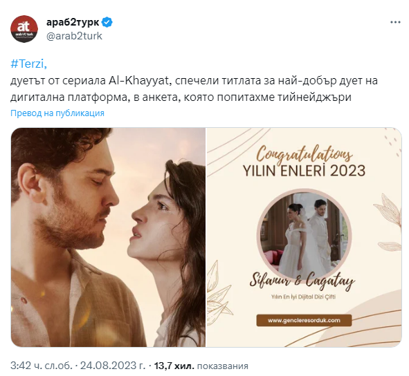The height and width of the screenshot is (376, 409).
Task: View the 13,7 хил. показвания count
Action: pyautogui.click(x=201, y=366)
